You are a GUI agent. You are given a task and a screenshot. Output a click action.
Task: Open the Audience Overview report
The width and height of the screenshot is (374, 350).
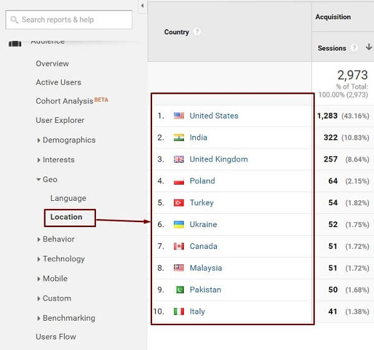(x=52, y=64)
